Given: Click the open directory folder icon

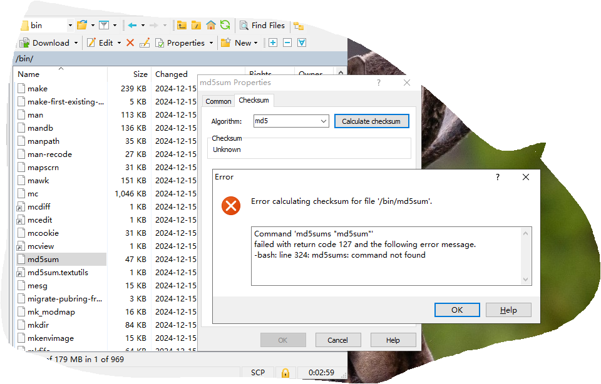Looking at the screenshot, I should click(x=82, y=25).
